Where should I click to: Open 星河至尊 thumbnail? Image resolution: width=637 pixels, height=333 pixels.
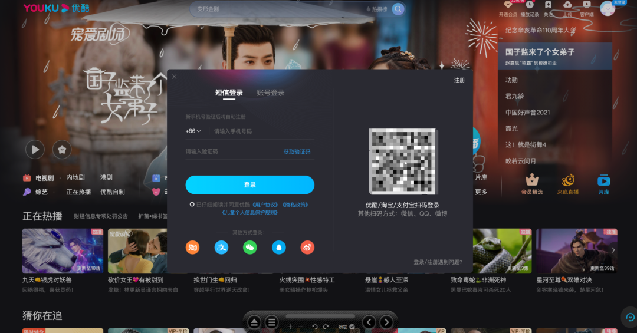(577, 250)
